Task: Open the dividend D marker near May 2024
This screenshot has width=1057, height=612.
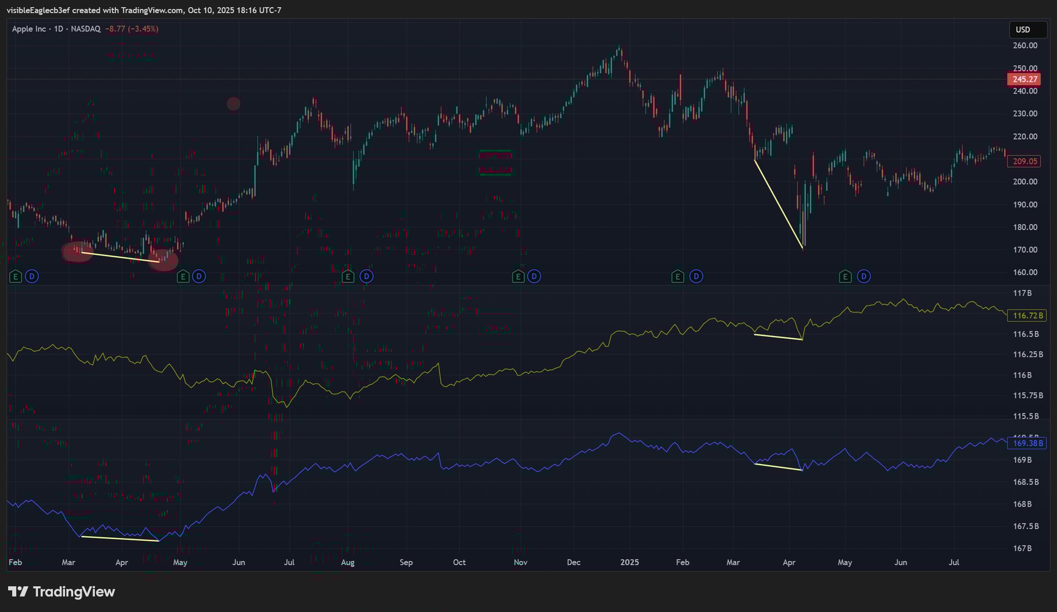Action: pyautogui.click(x=199, y=277)
